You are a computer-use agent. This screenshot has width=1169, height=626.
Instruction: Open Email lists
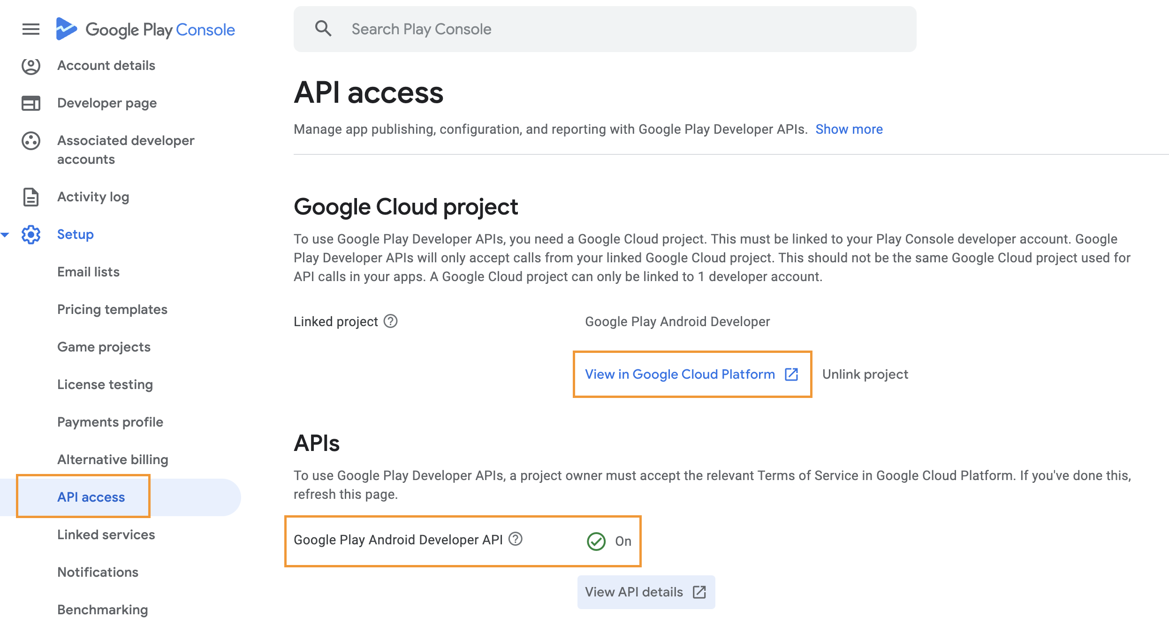tap(88, 272)
